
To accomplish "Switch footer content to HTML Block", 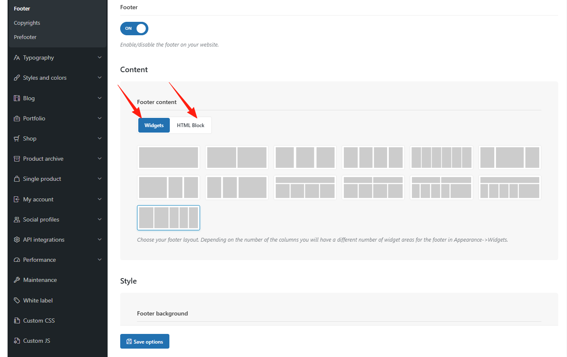I will [190, 125].
